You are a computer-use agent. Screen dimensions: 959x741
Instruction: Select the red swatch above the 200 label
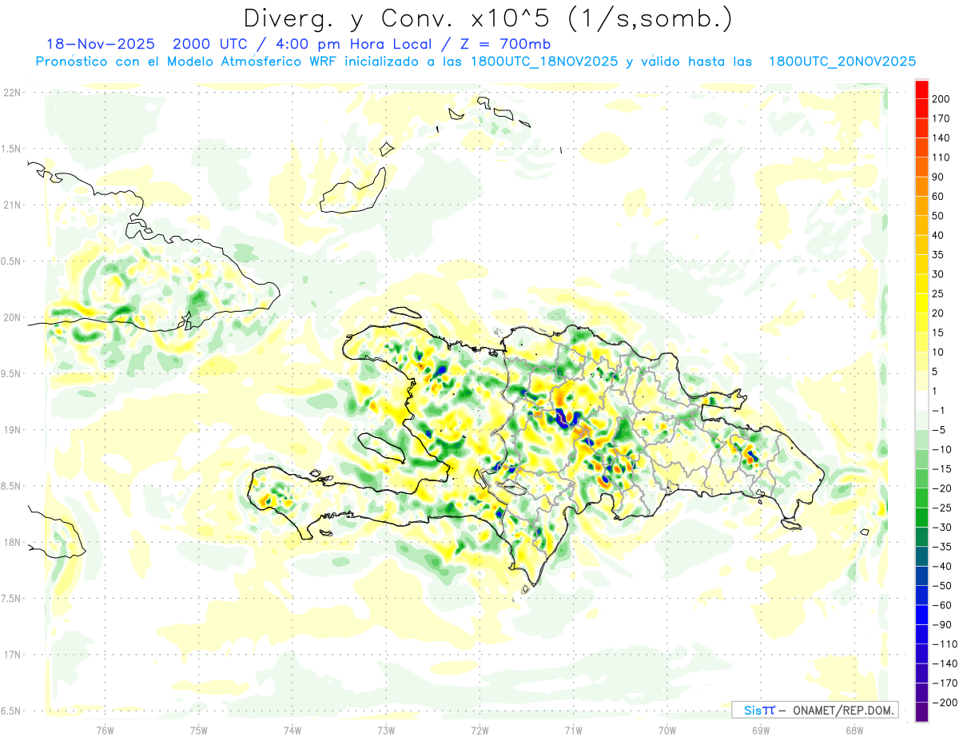point(921,90)
